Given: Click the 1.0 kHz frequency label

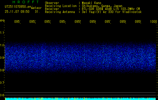Looking at the screenshot, I should click(2, 45).
